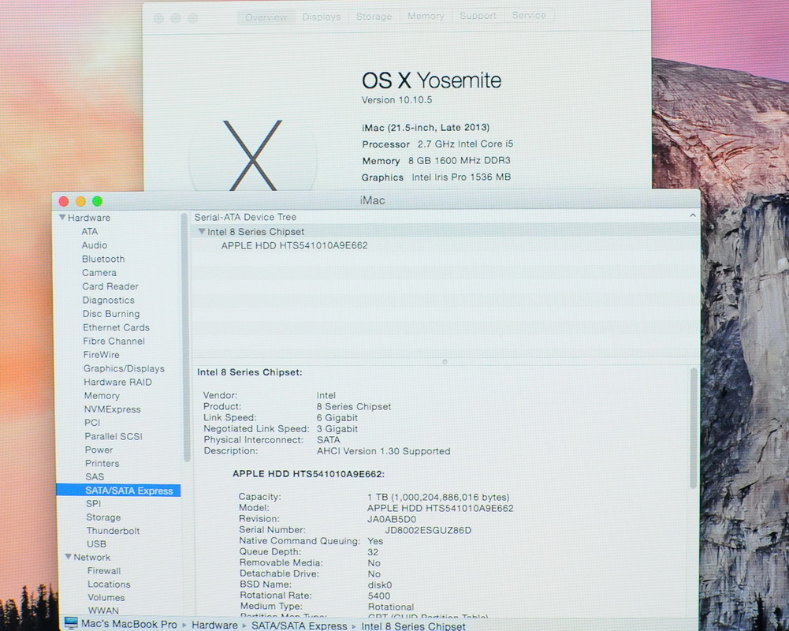Click Mac's MacBook Pro in path bar
Screen dimensions: 789x631
coord(128,625)
